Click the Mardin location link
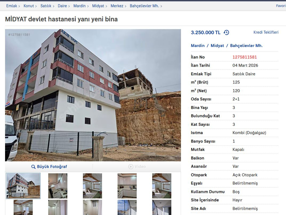Screen dimensions: 286x215 198,46
